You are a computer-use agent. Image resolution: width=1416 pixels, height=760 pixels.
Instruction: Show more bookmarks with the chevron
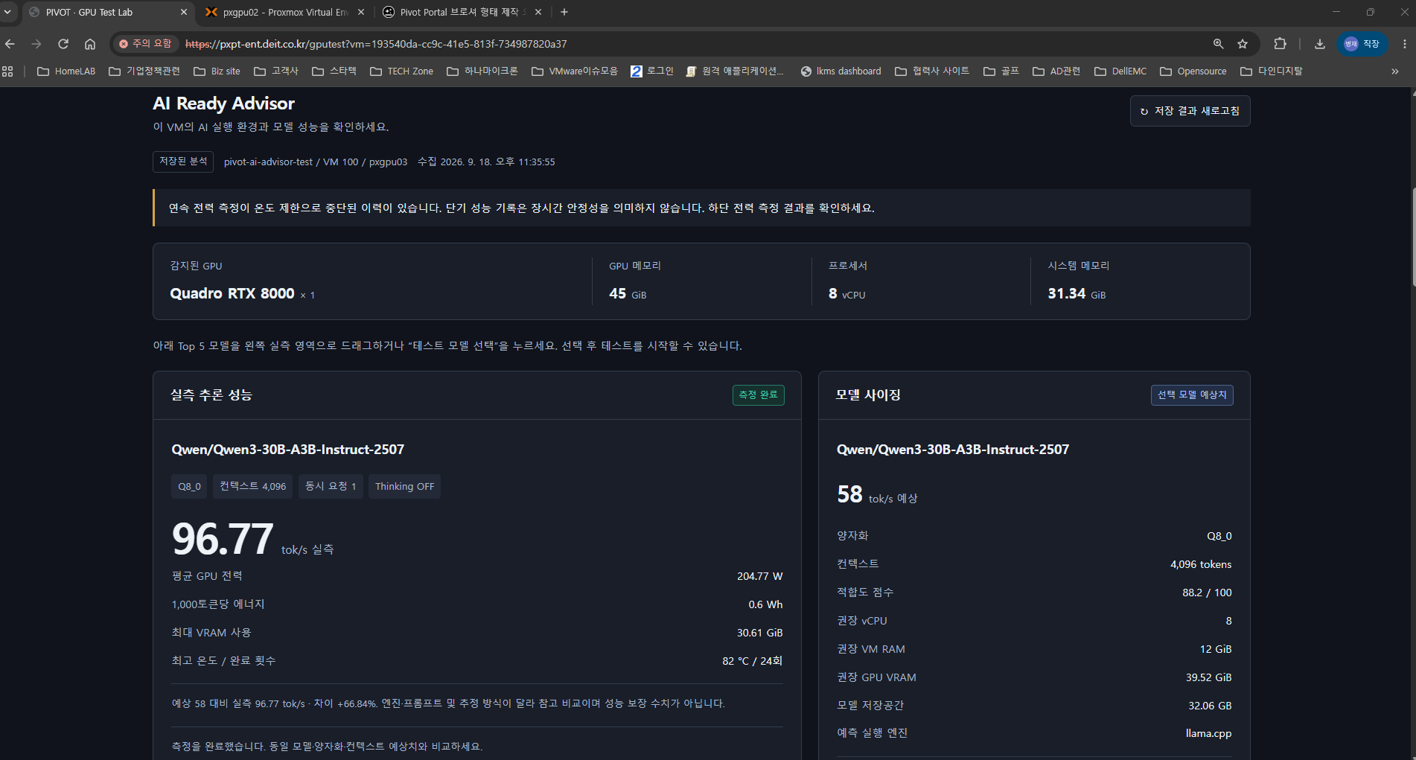[1395, 71]
